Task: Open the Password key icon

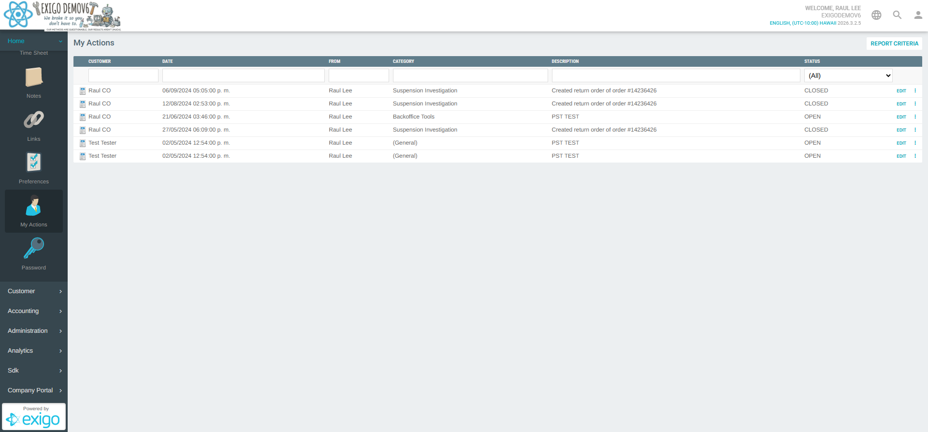Action: pos(34,248)
